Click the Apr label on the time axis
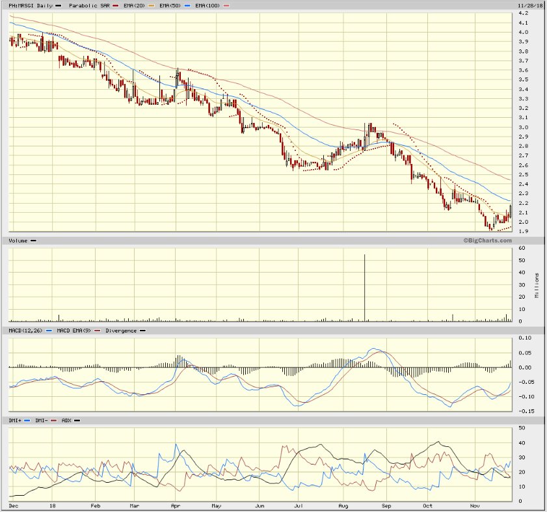This screenshot has height=512, width=547. click(x=176, y=505)
